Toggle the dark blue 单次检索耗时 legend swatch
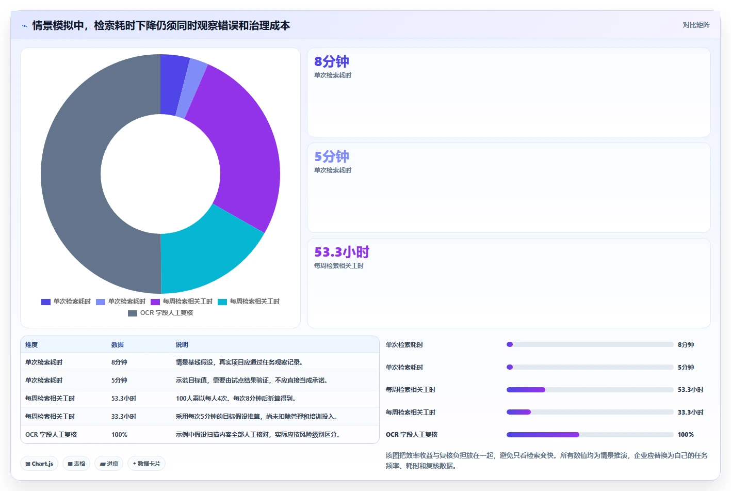Image resolution: width=731 pixels, height=491 pixels. (x=46, y=302)
